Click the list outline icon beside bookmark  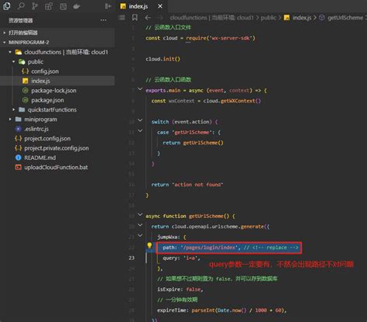pyautogui.click(x=122, y=18)
